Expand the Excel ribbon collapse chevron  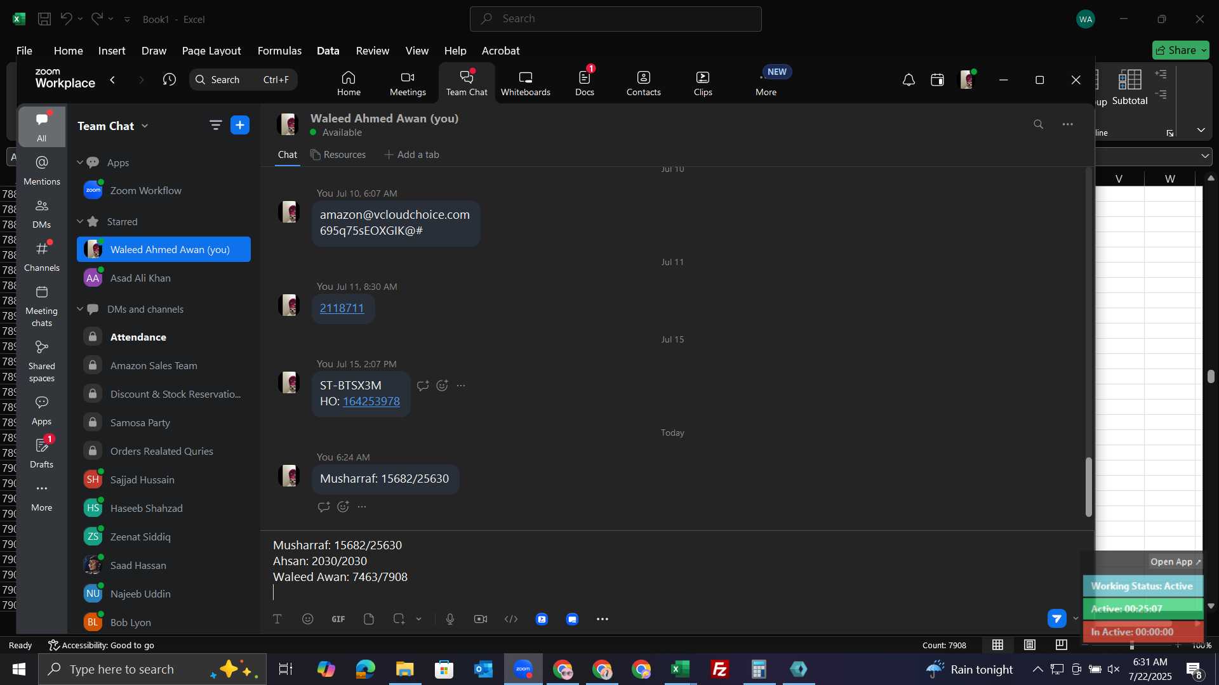[x=1201, y=130]
